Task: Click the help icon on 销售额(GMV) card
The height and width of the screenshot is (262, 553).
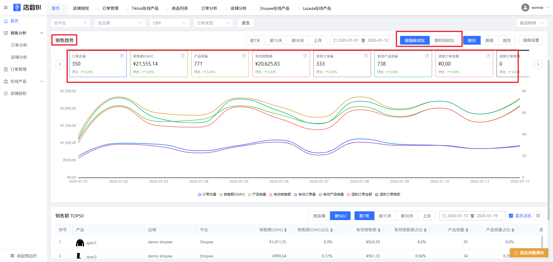Action: click(183, 56)
